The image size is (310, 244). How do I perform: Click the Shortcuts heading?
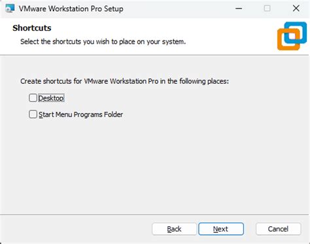32,28
